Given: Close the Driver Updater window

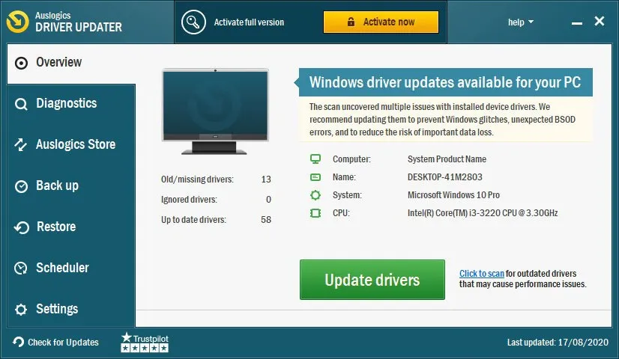Looking at the screenshot, I should 600,21.
